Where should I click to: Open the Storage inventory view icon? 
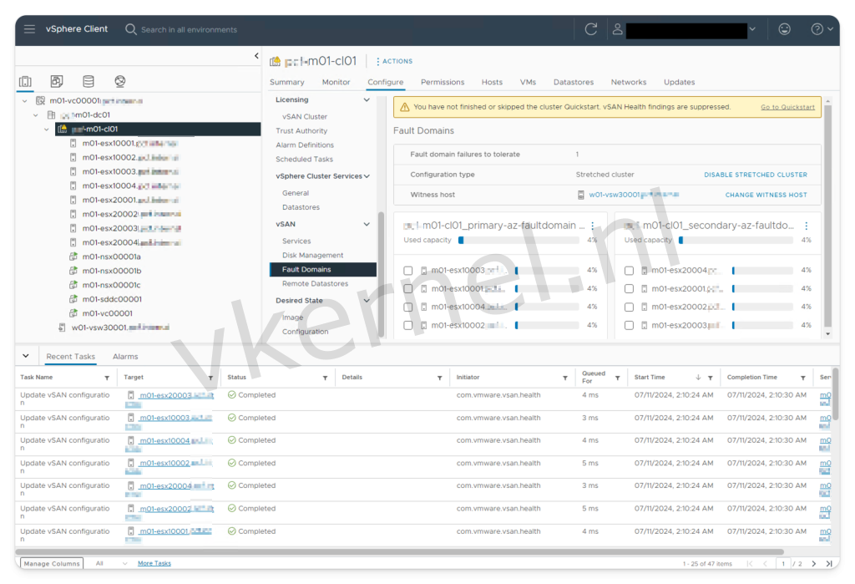[89, 81]
